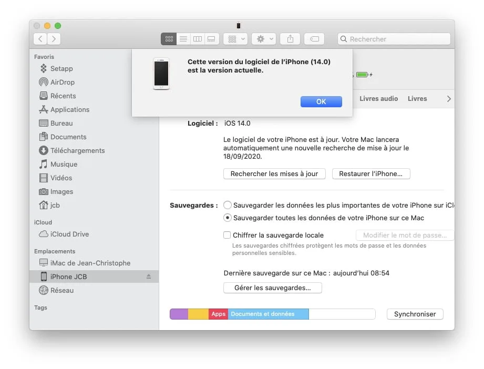The height and width of the screenshot is (369, 484).
Task: Click the edit tags toolbar icon
Action: pos(314,39)
